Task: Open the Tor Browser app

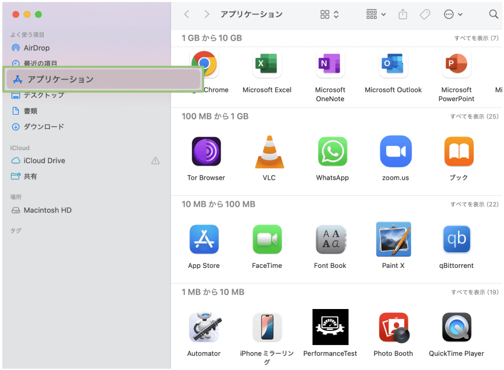Action: [206, 152]
